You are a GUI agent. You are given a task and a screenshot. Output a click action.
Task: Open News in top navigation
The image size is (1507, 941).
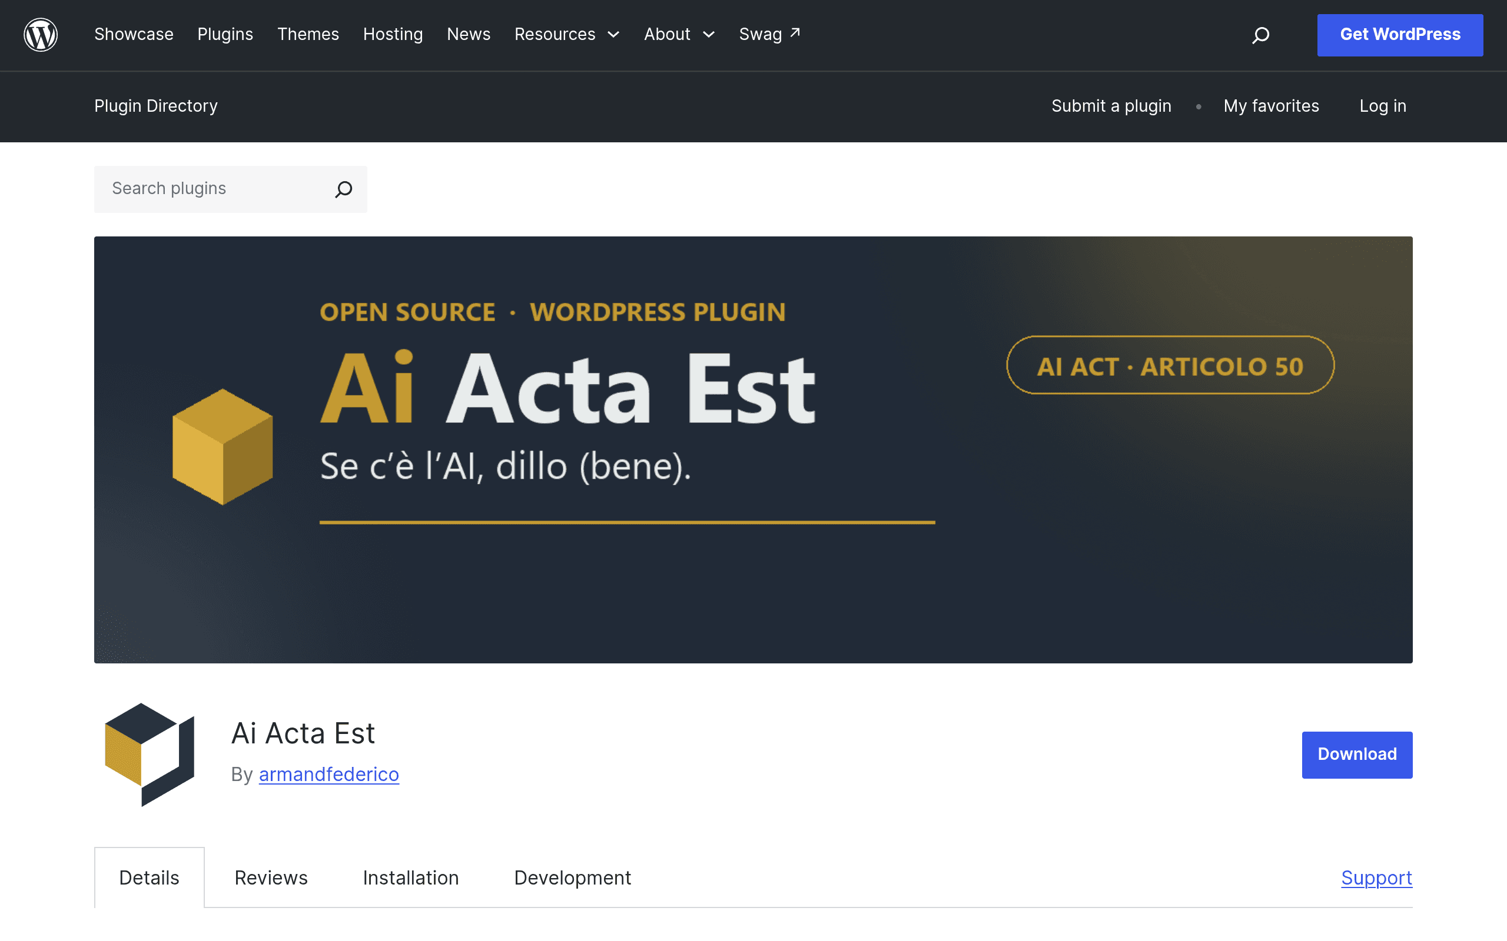(x=469, y=34)
